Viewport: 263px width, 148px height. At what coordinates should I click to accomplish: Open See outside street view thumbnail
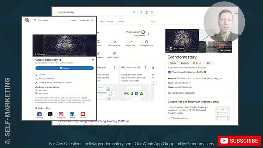215,47
